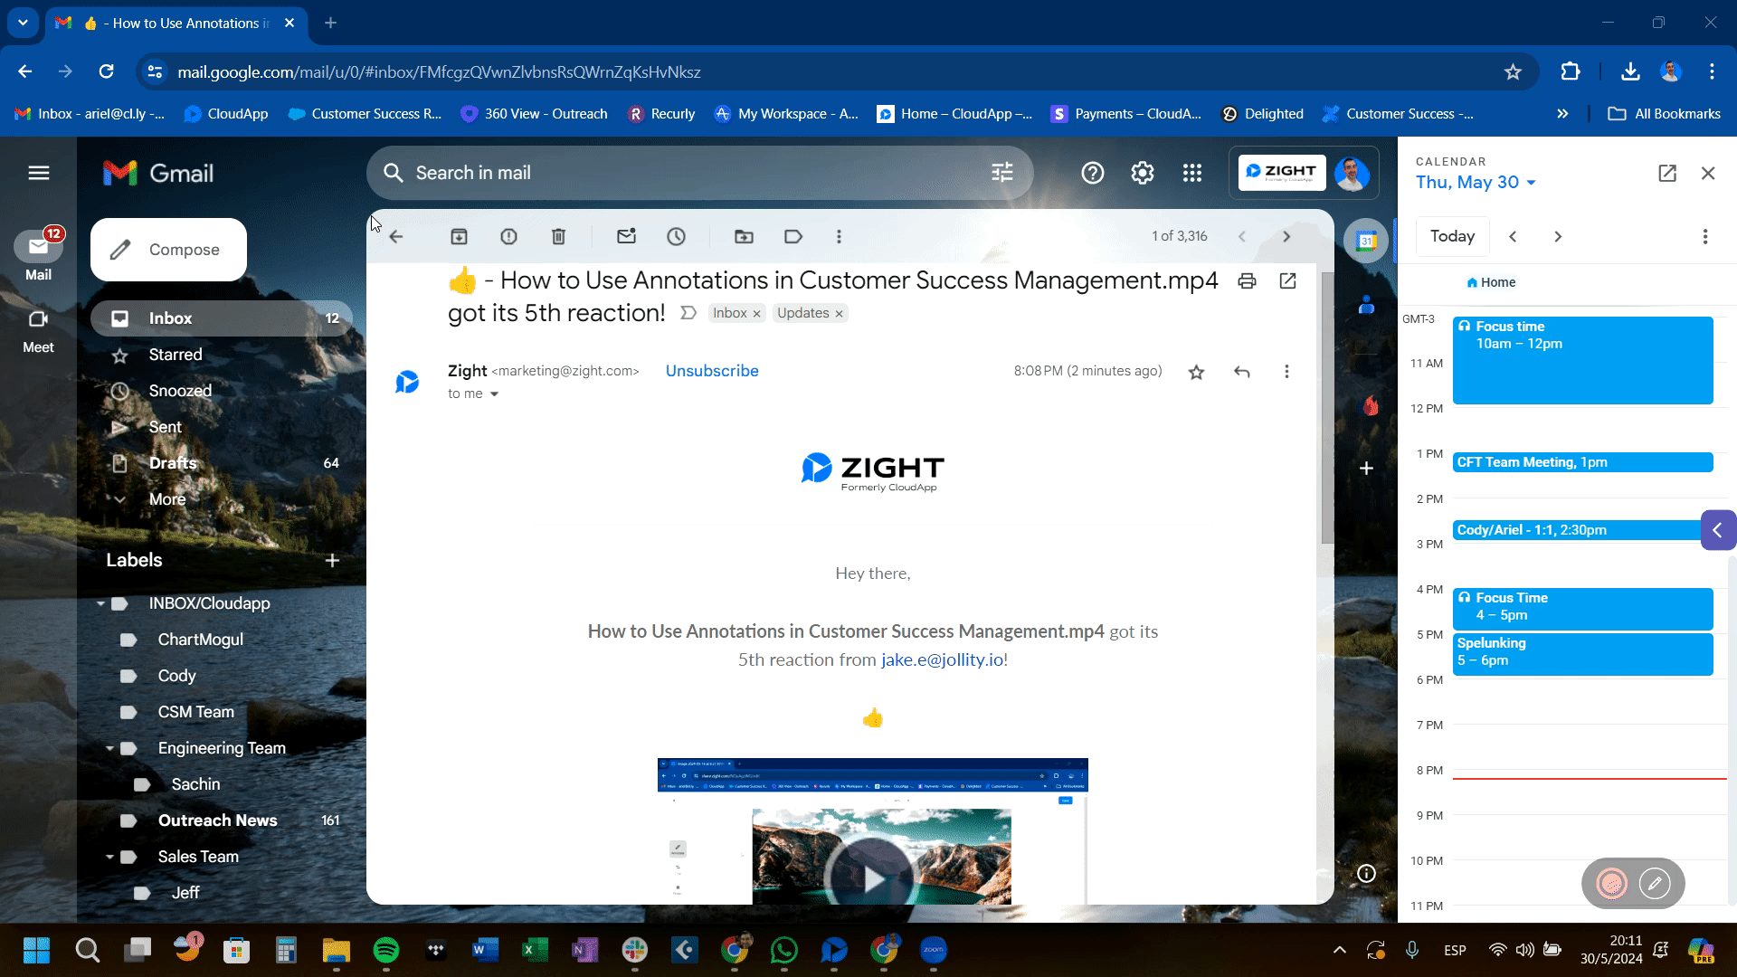Create new label with plus icon
This screenshot has width=1737, height=977.
[332, 560]
